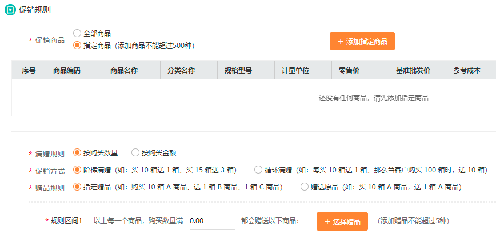This screenshot has height=238, width=496.
Task: Focus the purchase quantity input field
Action: coord(211,221)
